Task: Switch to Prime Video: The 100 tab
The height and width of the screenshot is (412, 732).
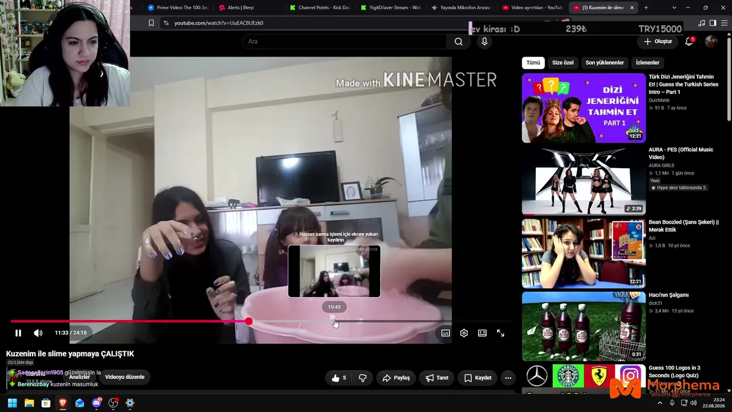Action: 177,7
